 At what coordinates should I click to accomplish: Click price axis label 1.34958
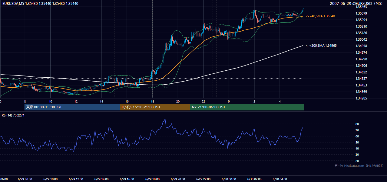362,46
